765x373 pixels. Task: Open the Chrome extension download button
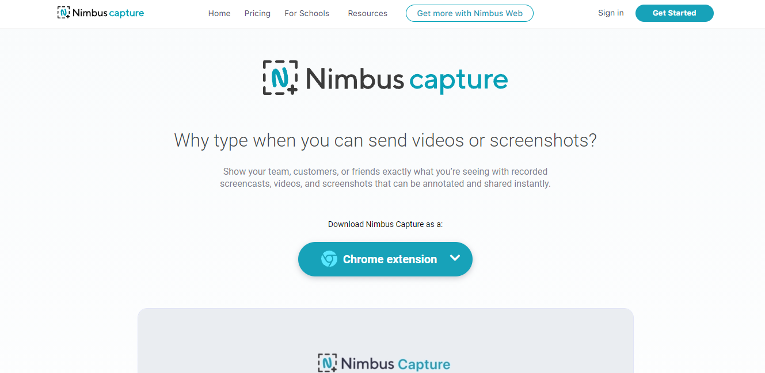pos(385,259)
